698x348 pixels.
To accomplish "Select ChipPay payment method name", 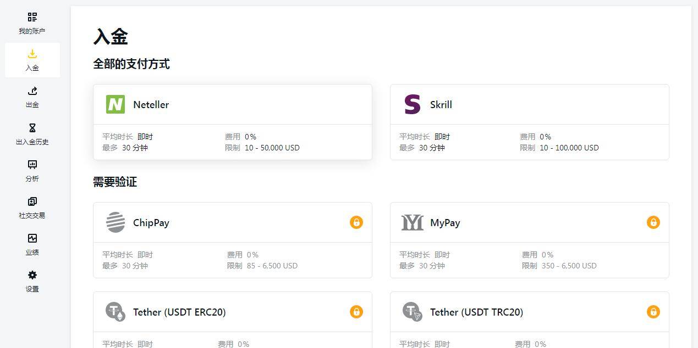I will pos(151,223).
